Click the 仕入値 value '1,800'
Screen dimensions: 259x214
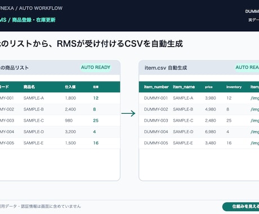(x=70, y=98)
